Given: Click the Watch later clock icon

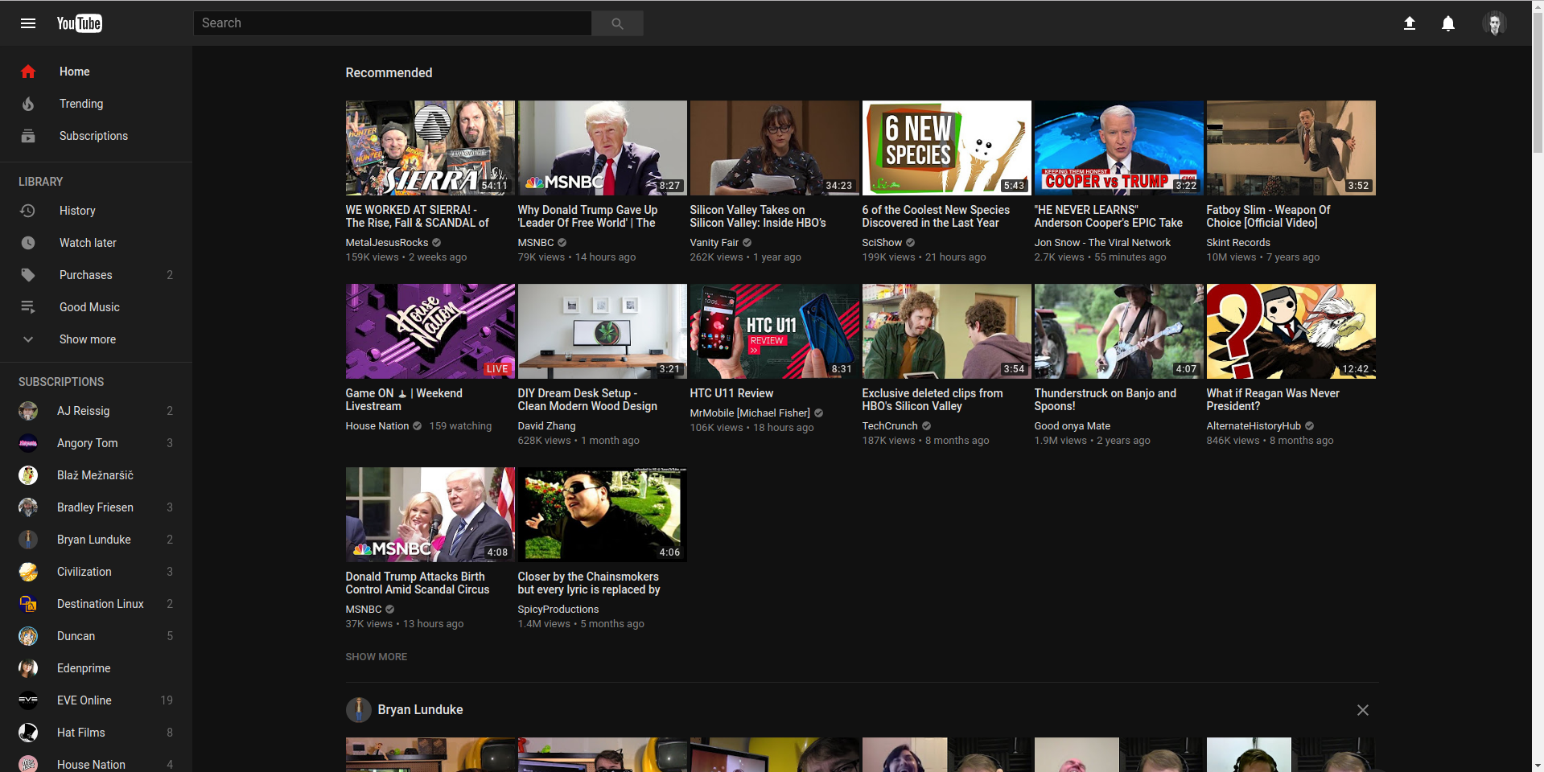Looking at the screenshot, I should [x=28, y=243].
